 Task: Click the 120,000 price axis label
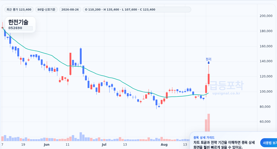pyautogui.click(x=266, y=76)
